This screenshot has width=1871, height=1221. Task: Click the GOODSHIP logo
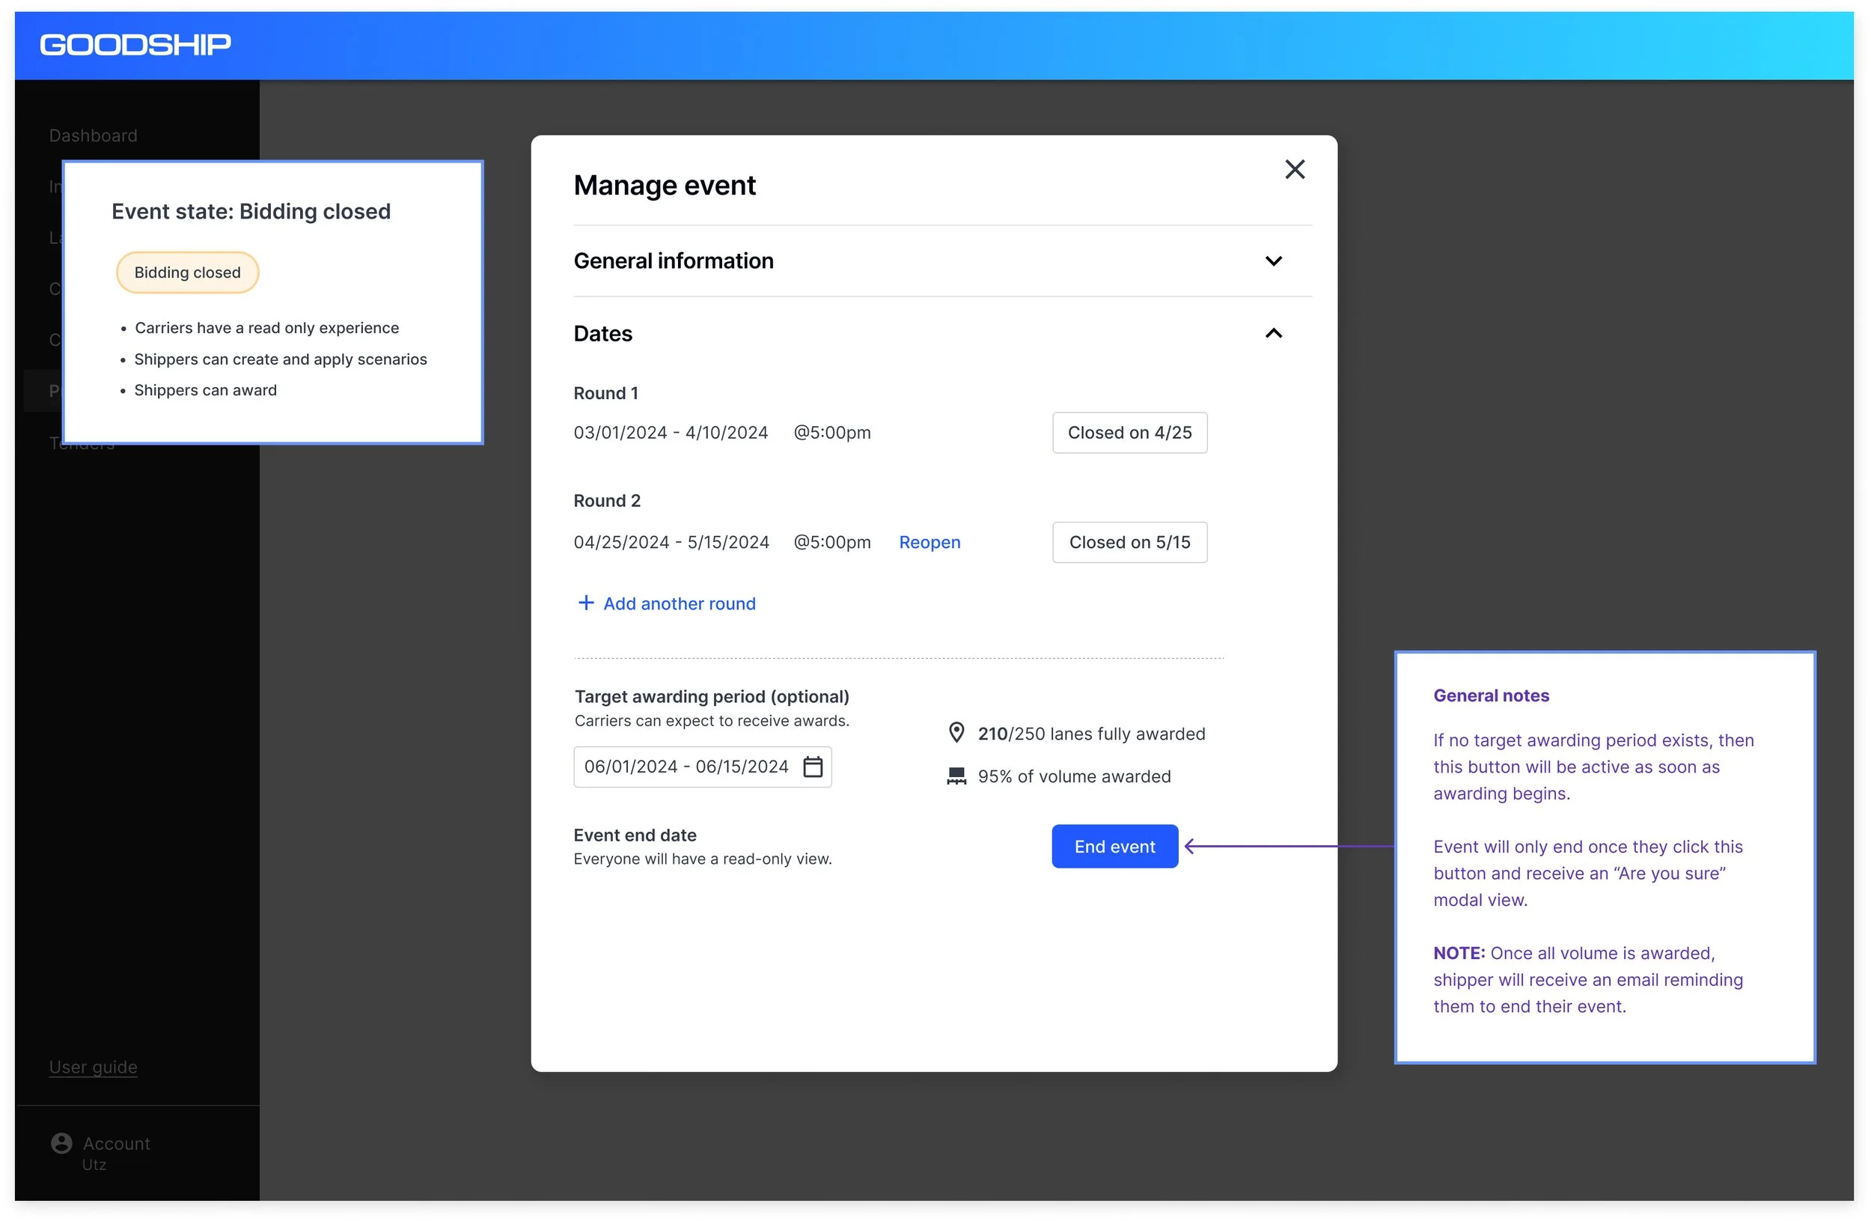[135, 45]
